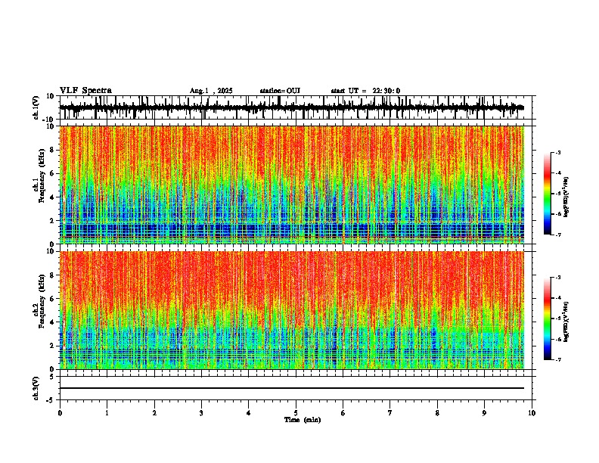Click time axis tick label "1"
The width and height of the screenshot is (599, 463).
107,413
